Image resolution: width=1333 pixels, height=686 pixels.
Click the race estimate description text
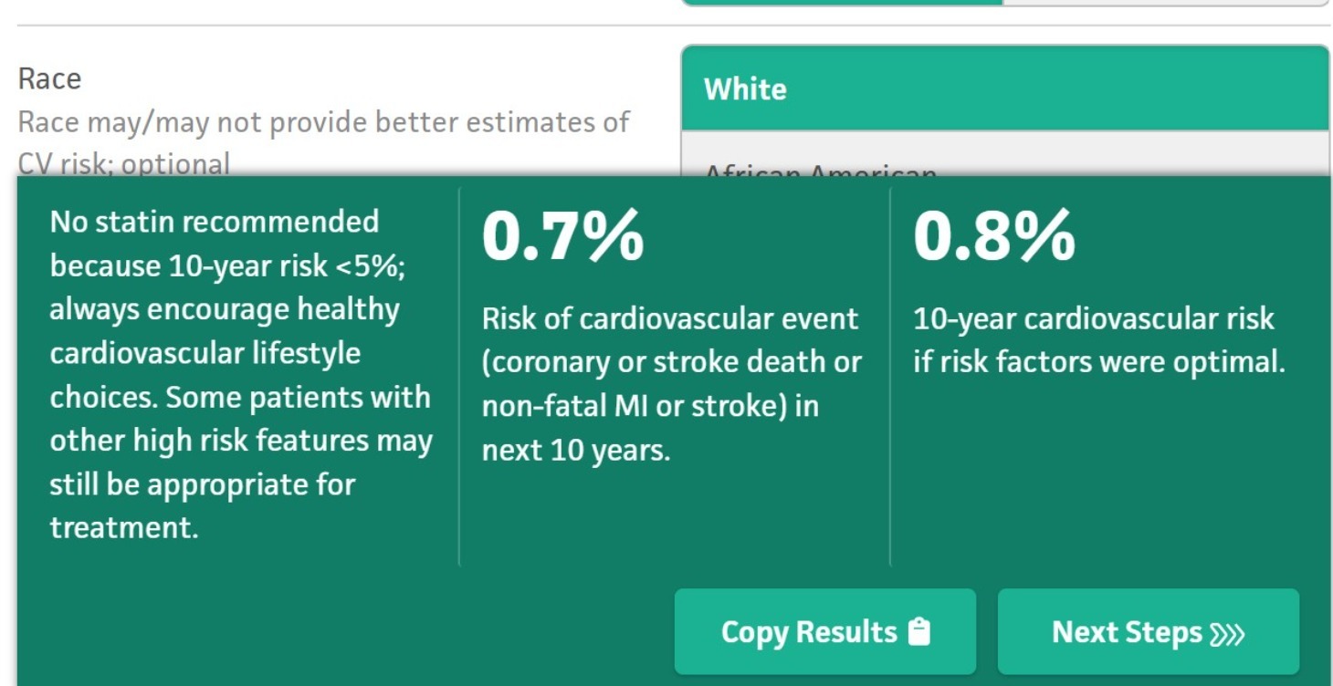(x=323, y=122)
